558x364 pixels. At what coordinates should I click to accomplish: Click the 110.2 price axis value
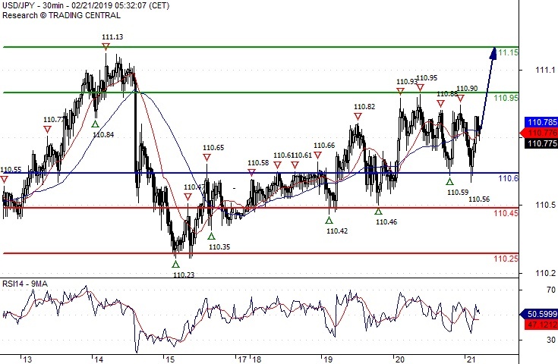pos(545,273)
